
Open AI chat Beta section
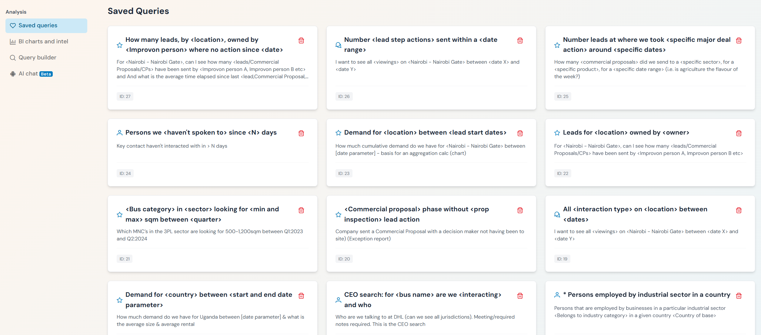28,74
